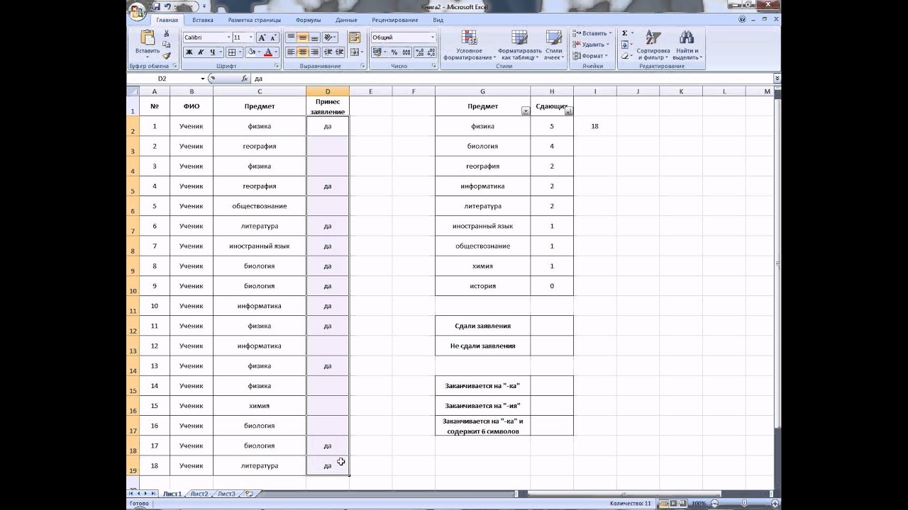Click the Name Box showing D2
This screenshot has width=908, height=510.
coord(162,79)
